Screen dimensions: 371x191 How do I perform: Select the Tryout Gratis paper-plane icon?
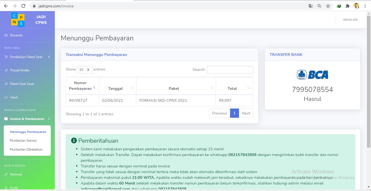pos(6,70)
